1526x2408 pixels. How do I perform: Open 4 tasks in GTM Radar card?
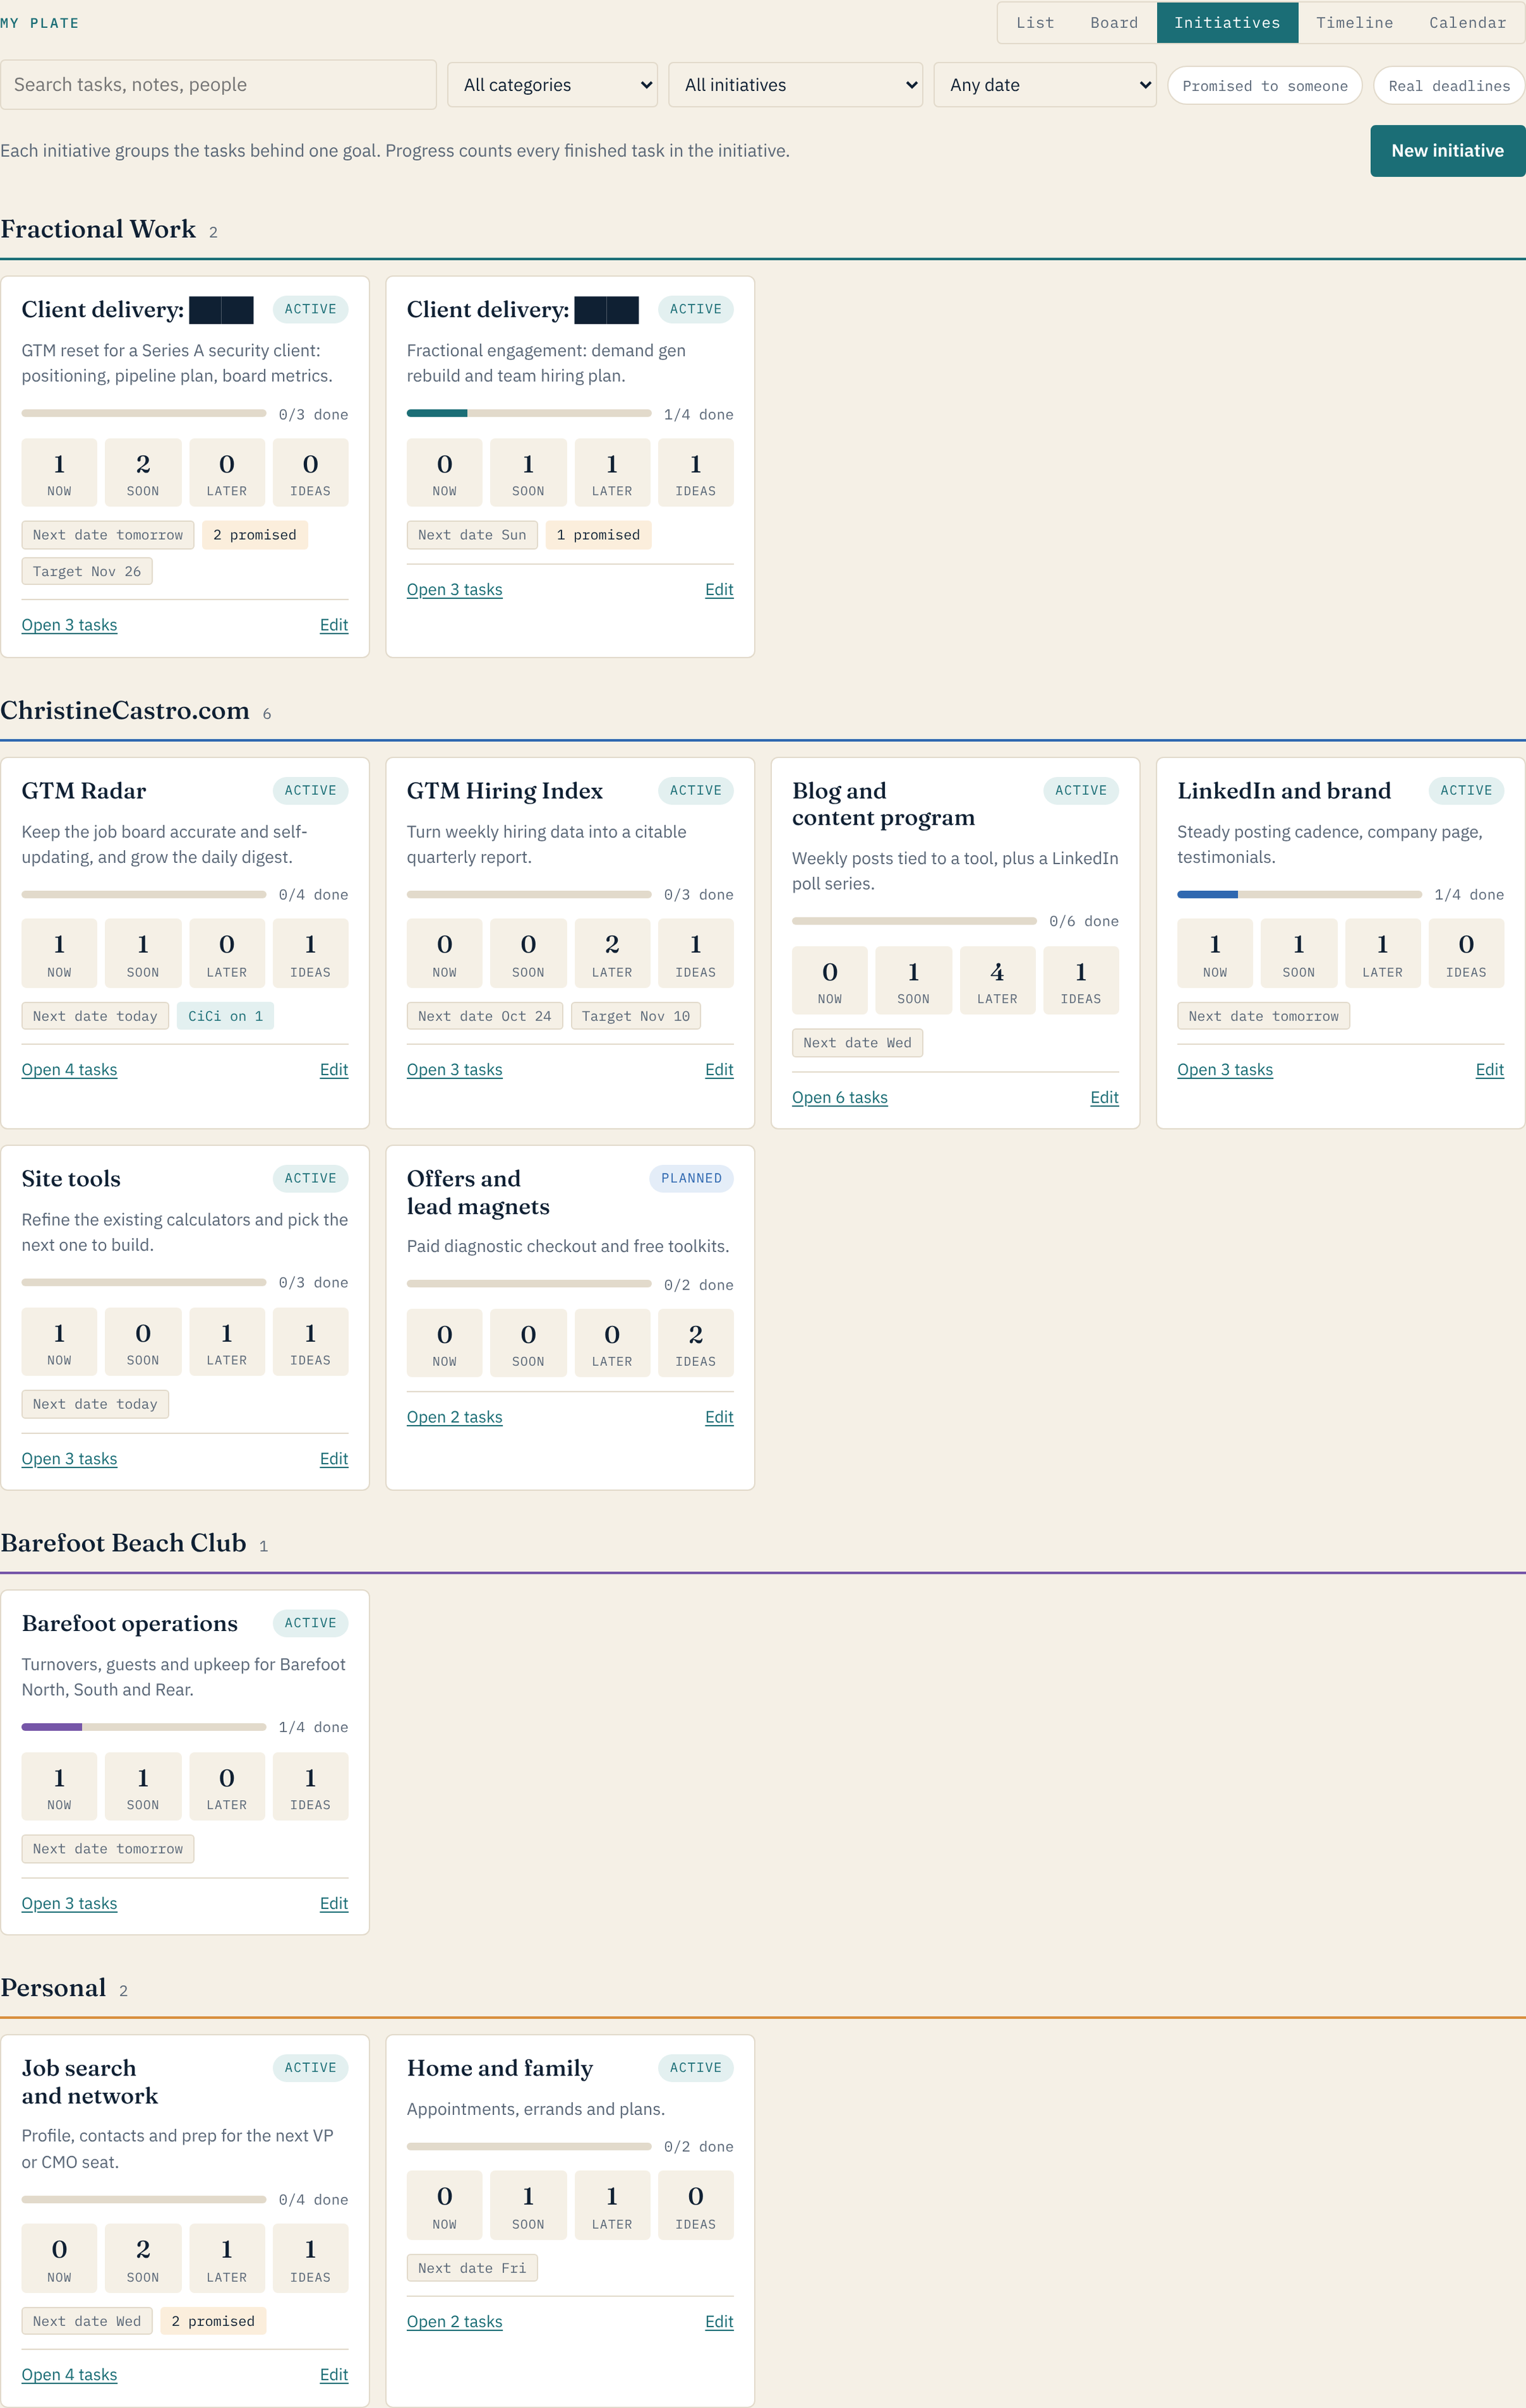[x=69, y=1070]
